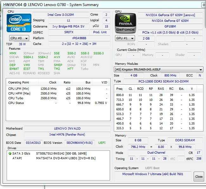Viewport: 206px width, 189px height.
Task: Click the ECC value N
Action: click(x=200, y=76)
